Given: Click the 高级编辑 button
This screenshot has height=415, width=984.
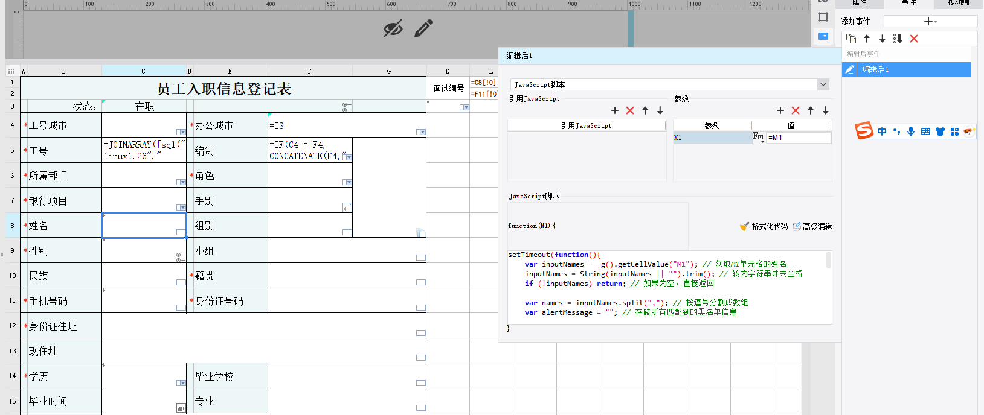Looking at the screenshot, I should coord(812,226).
